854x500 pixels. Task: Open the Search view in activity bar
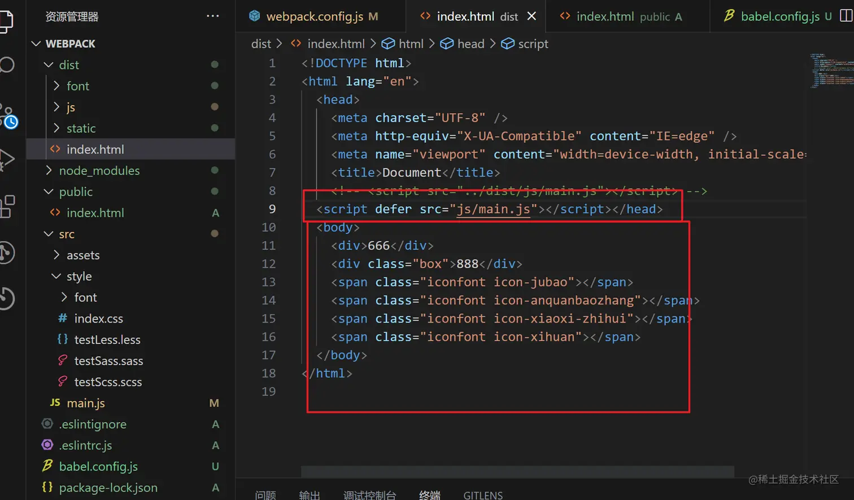coord(6,64)
